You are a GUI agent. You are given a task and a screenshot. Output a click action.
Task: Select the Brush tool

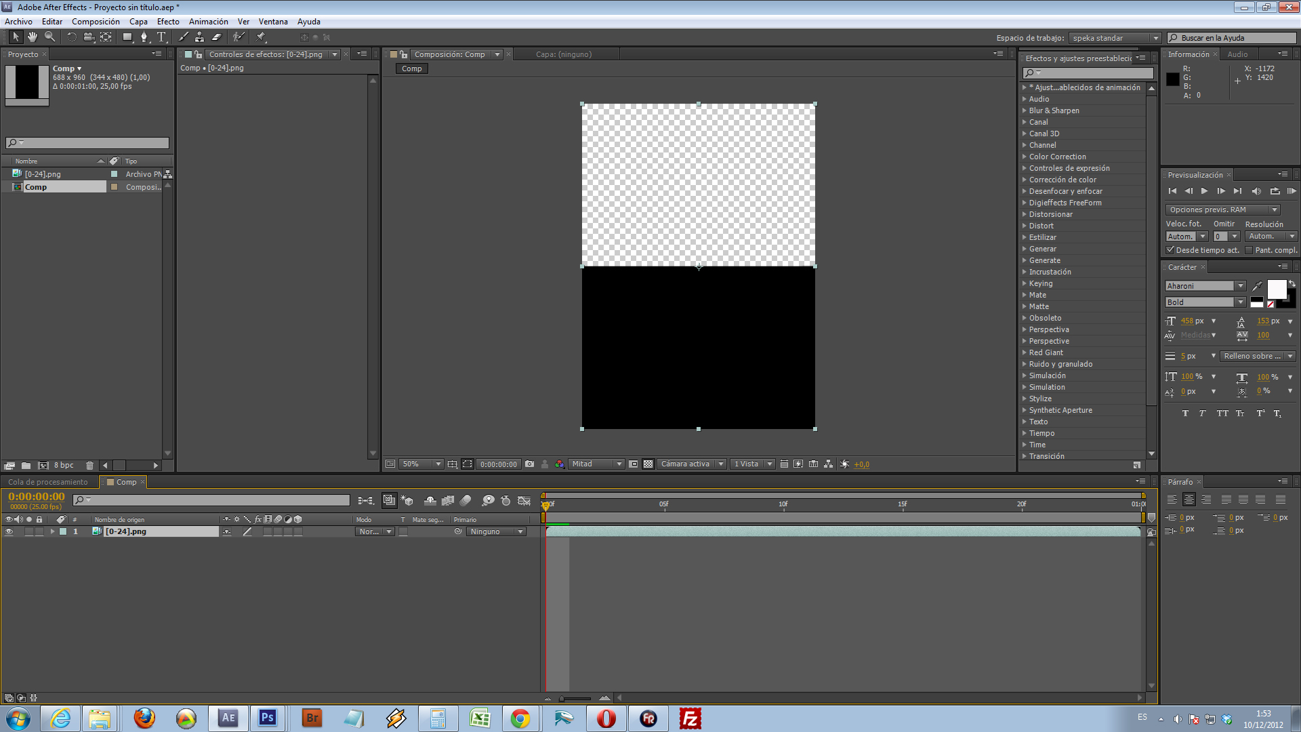[183, 37]
